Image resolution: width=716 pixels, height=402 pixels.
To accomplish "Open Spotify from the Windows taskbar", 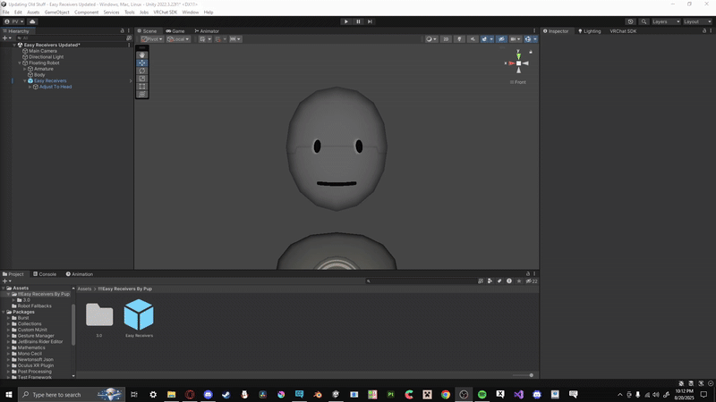I will pos(482,394).
